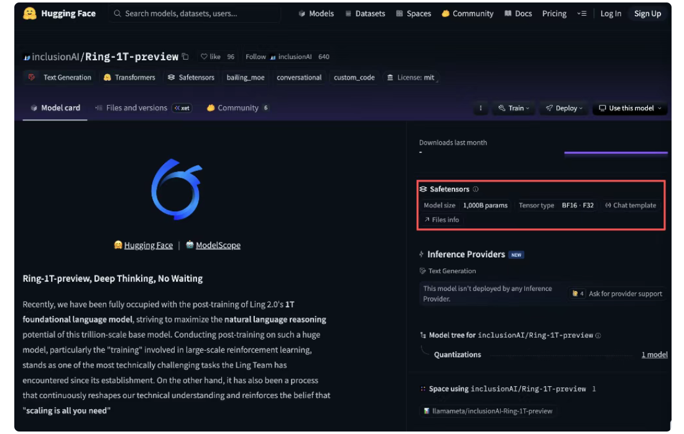Image resolution: width=684 pixels, height=434 pixels.
Task: Open the three-dot more options icon
Action: point(480,108)
